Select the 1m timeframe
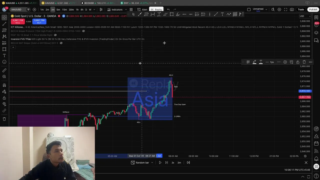This screenshot has width=320, height=180. click(x=42, y=9)
